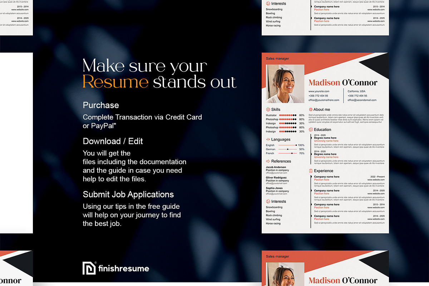Image resolution: width=429 pixels, height=286 pixels.
Task: Click the References megaphone icon
Action: (x=268, y=161)
